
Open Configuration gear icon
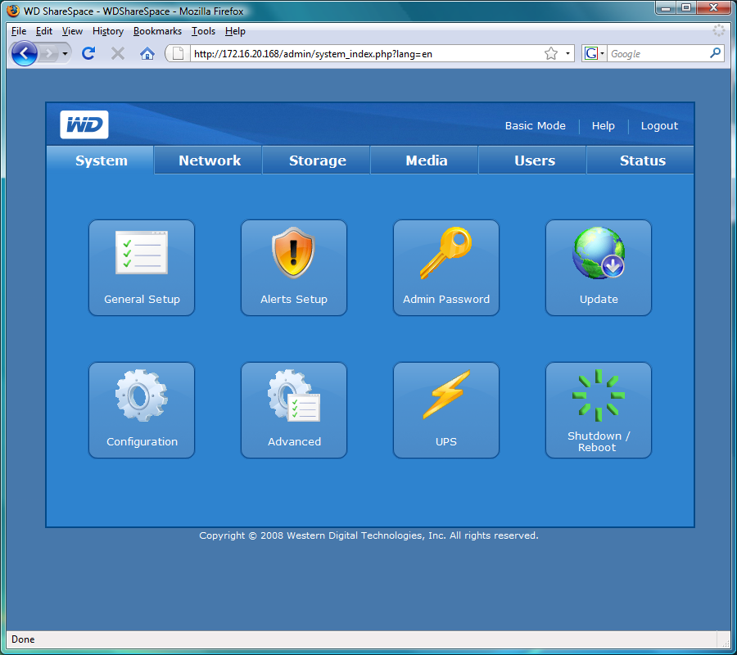pyautogui.click(x=142, y=395)
